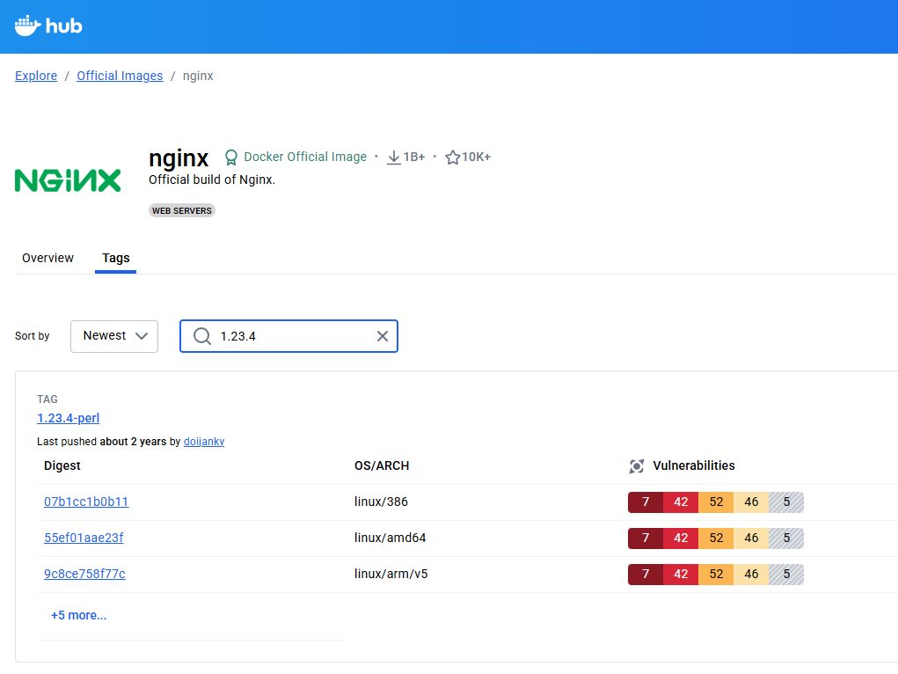
Task: Click the Digest column header
Action: pos(62,466)
